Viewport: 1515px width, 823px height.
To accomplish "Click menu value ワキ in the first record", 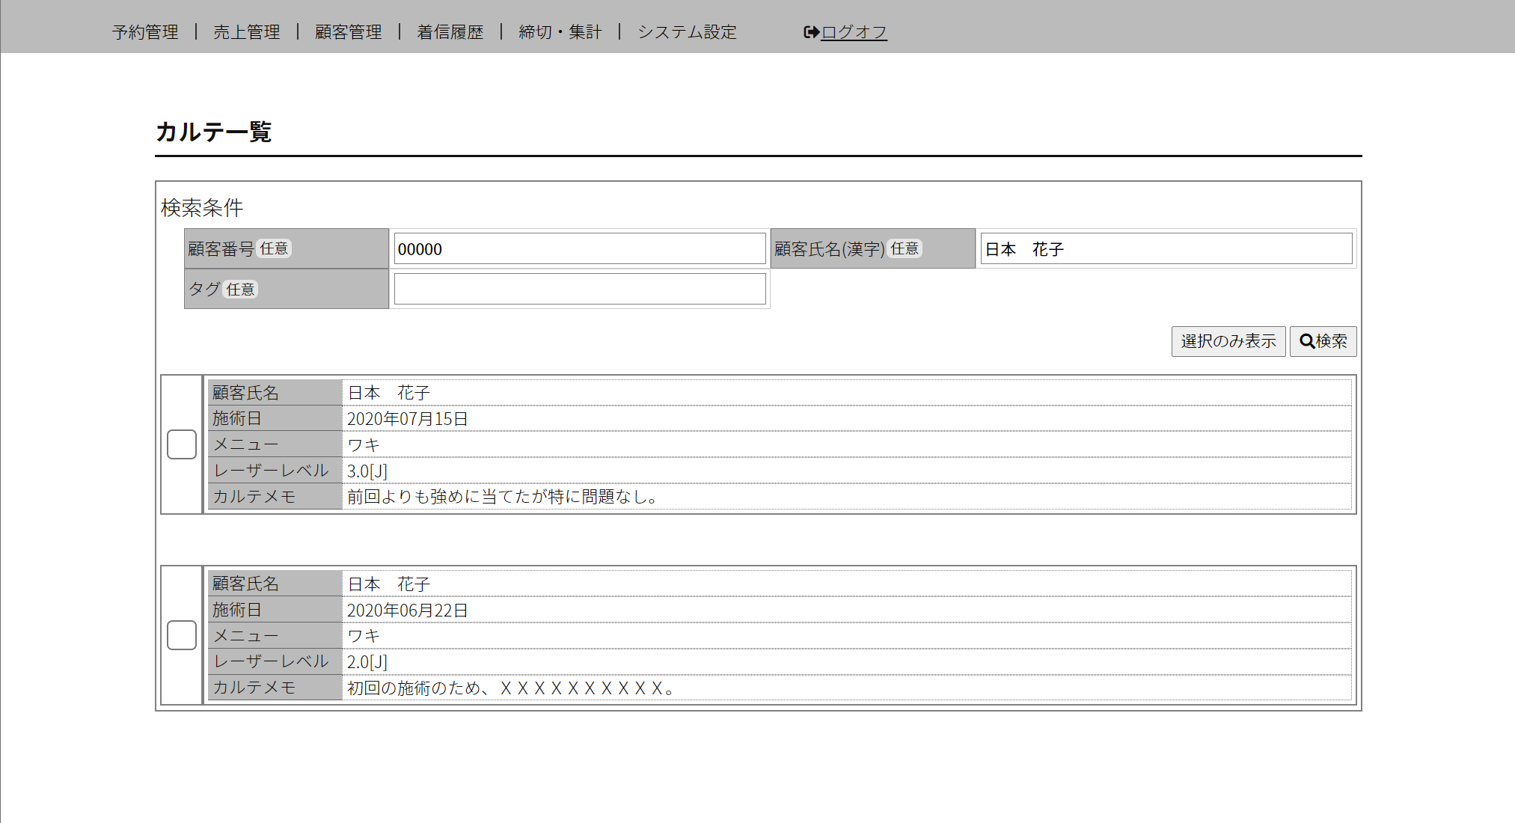I will (364, 445).
